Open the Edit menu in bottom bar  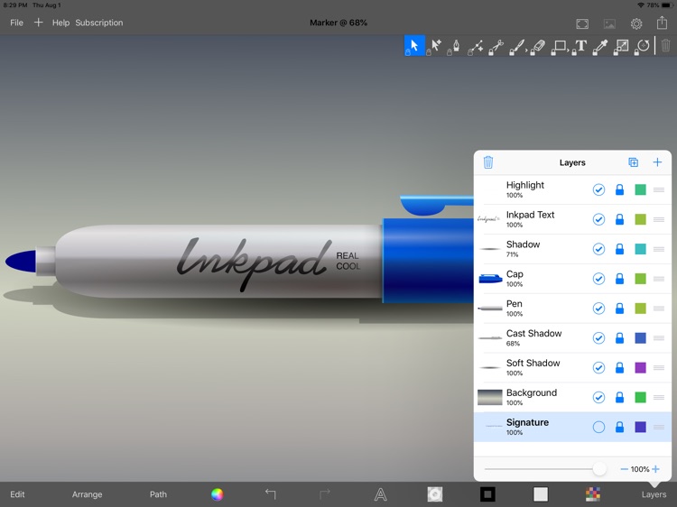coord(17,494)
